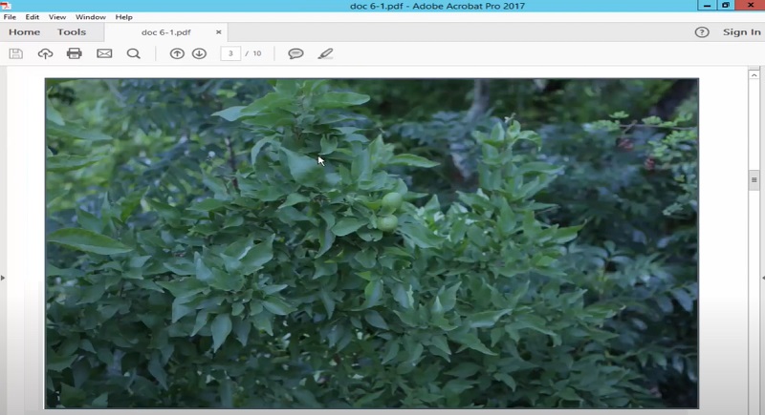Click the vertical scrollbar up arrow
This screenshot has width=765, height=415.
(x=754, y=75)
